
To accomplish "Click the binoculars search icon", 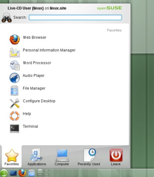I will pos(7,18).
